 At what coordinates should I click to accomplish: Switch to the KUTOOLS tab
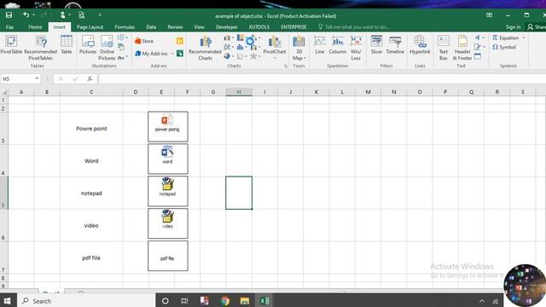tap(259, 26)
